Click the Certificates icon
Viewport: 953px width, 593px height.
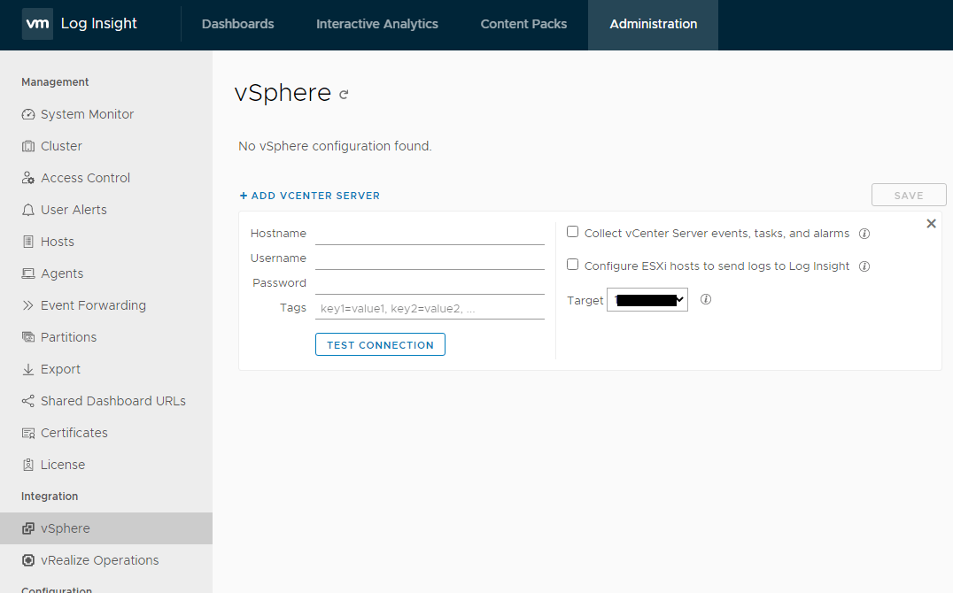pyautogui.click(x=27, y=432)
